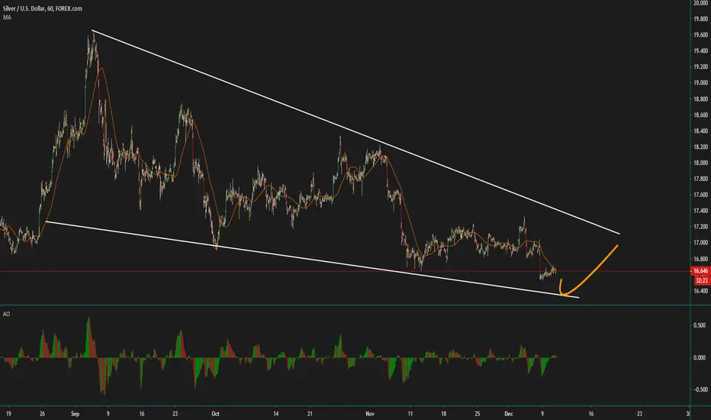This screenshot has height=420, width=711.
Task: Click the Nov label on time axis
Action: [370, 414]
